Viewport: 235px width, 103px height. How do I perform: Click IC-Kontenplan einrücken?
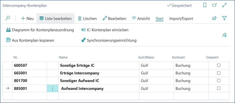coord(105,30)
